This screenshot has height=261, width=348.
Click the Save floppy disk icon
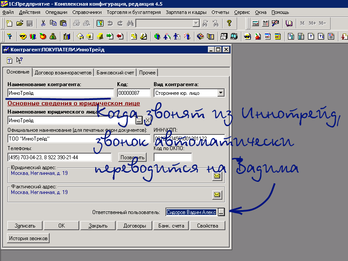pyautogui.click(x=30, y=23)
